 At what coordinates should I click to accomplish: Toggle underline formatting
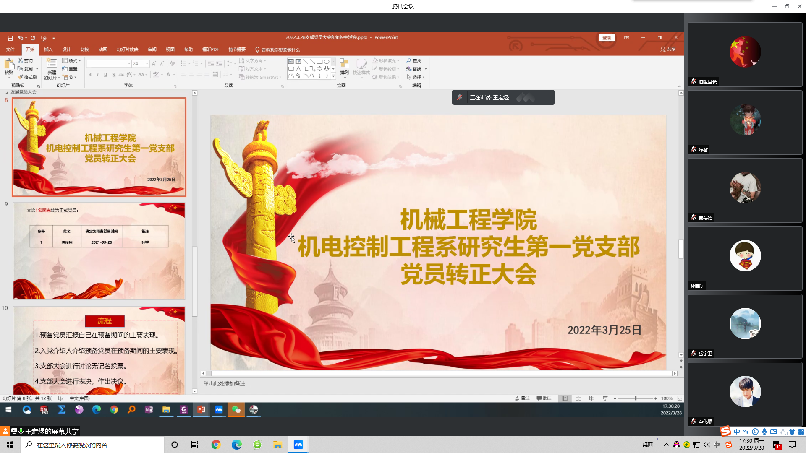click(105, 74)
